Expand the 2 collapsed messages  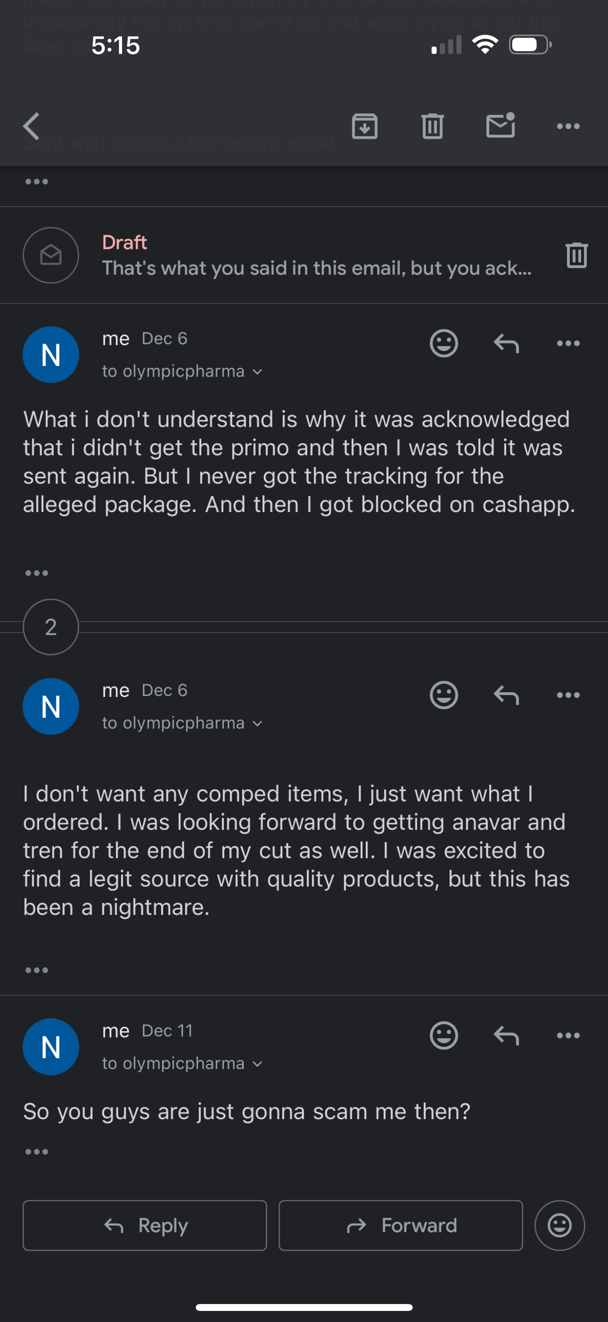pos(51,626)
